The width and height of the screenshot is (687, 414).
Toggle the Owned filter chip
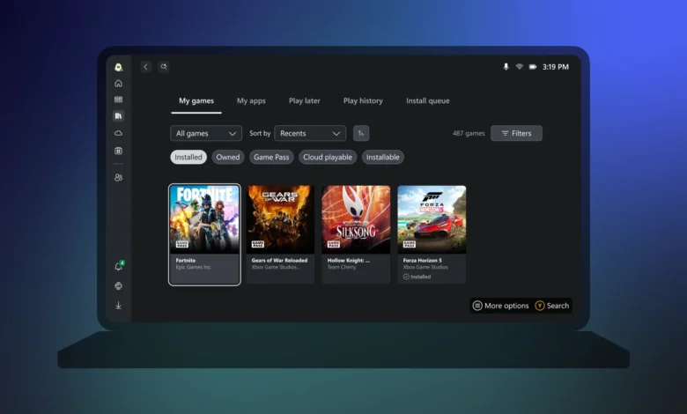point(228,157)
